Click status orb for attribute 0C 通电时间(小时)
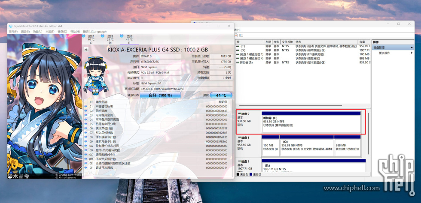421x203 pixels. pos(86,155)
